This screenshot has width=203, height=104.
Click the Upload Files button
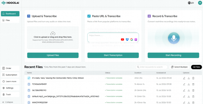(53, 55)
